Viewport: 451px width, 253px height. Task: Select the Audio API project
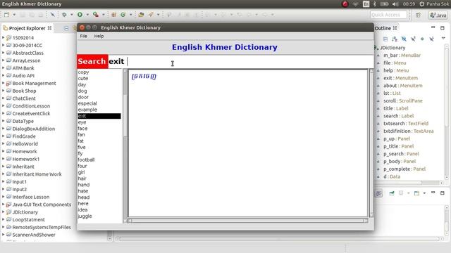(23, 76)
